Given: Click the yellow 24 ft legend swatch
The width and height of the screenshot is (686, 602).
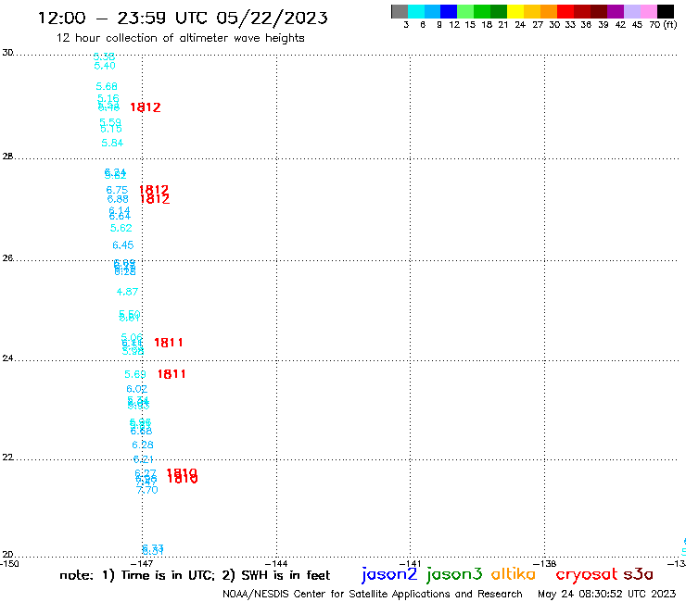Looking at the screenshot, I should 515,11.
